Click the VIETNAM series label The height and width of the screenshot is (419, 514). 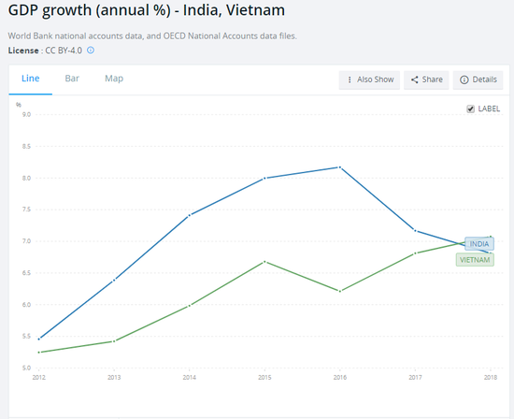[475, 260]
